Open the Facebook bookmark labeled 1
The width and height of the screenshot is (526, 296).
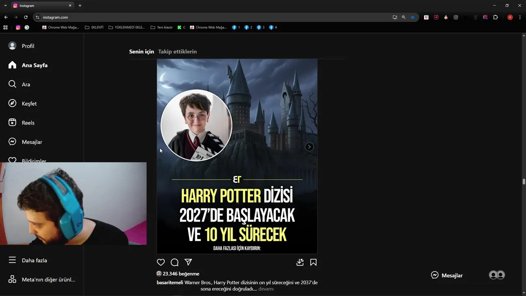(x=236, y=28)
